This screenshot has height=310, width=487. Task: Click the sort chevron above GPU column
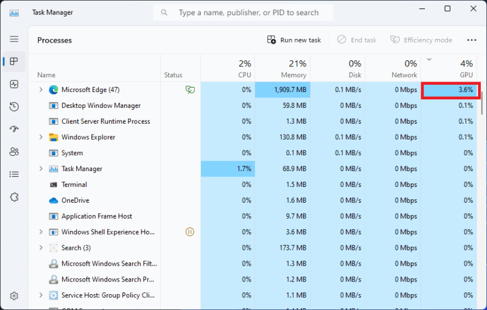click(429, 59)
